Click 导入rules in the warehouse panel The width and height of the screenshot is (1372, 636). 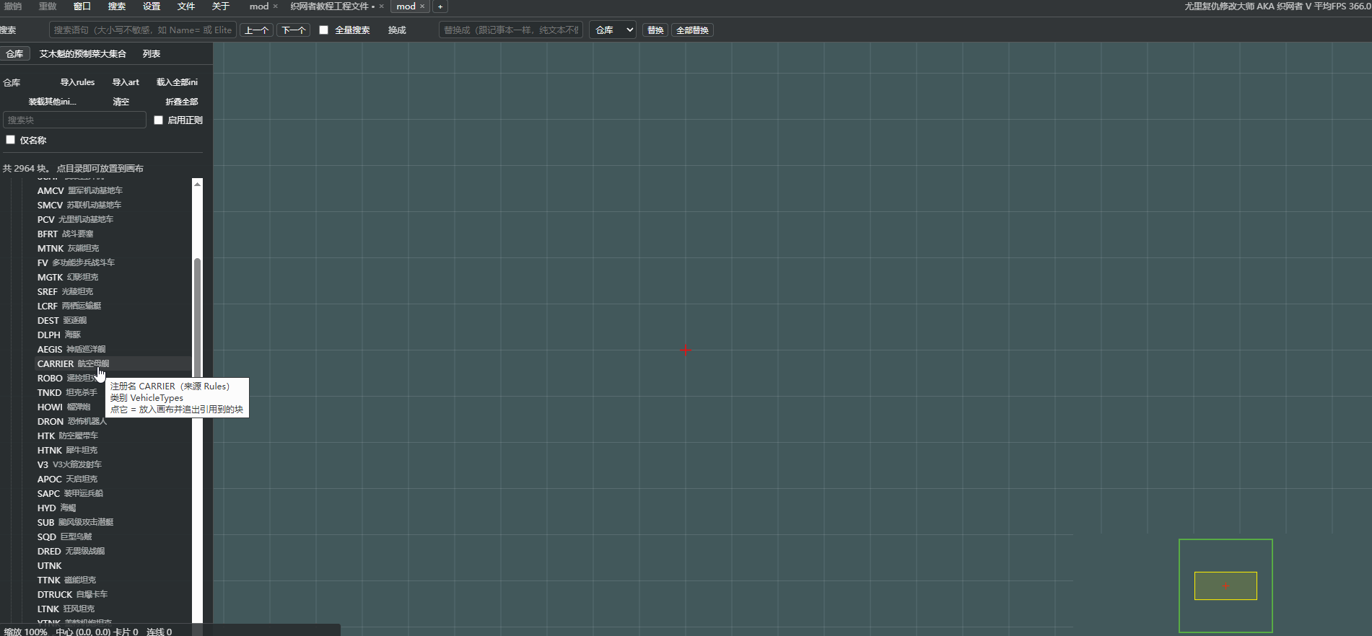click(x=77, y=82)
